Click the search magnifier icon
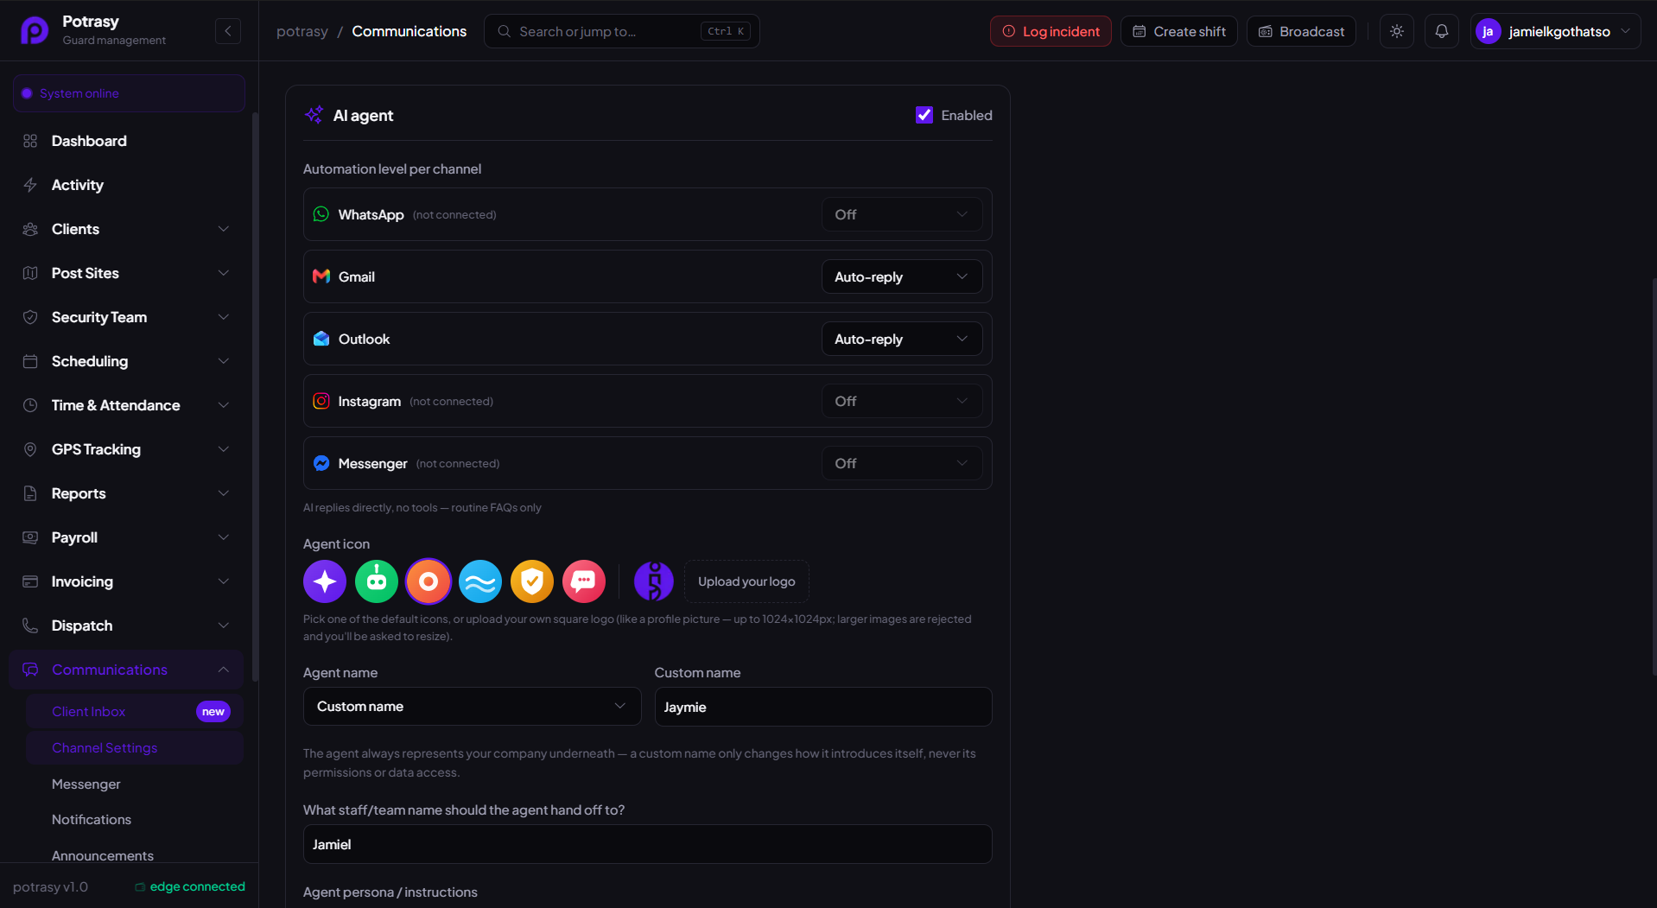Image resolution: width=1657 pixels, height=908 pixels. [505, 31]
